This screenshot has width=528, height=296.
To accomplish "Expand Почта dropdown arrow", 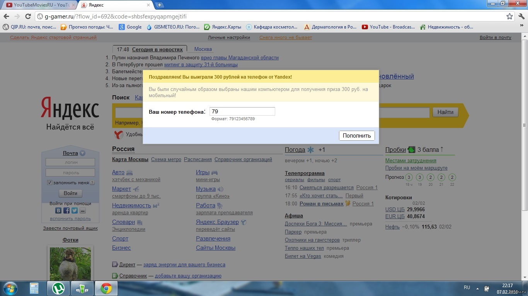I will tap(82, 153).
